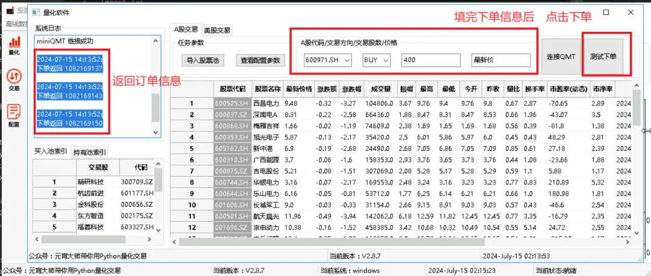Select stock code cell 000037.SZ
This screenshot has height=276, width=651.
(233, 114)
